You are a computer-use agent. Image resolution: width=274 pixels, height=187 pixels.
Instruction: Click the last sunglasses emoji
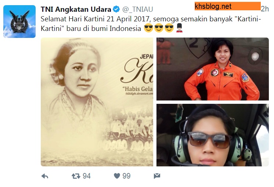pyautogui.click(x=169, y=28)
